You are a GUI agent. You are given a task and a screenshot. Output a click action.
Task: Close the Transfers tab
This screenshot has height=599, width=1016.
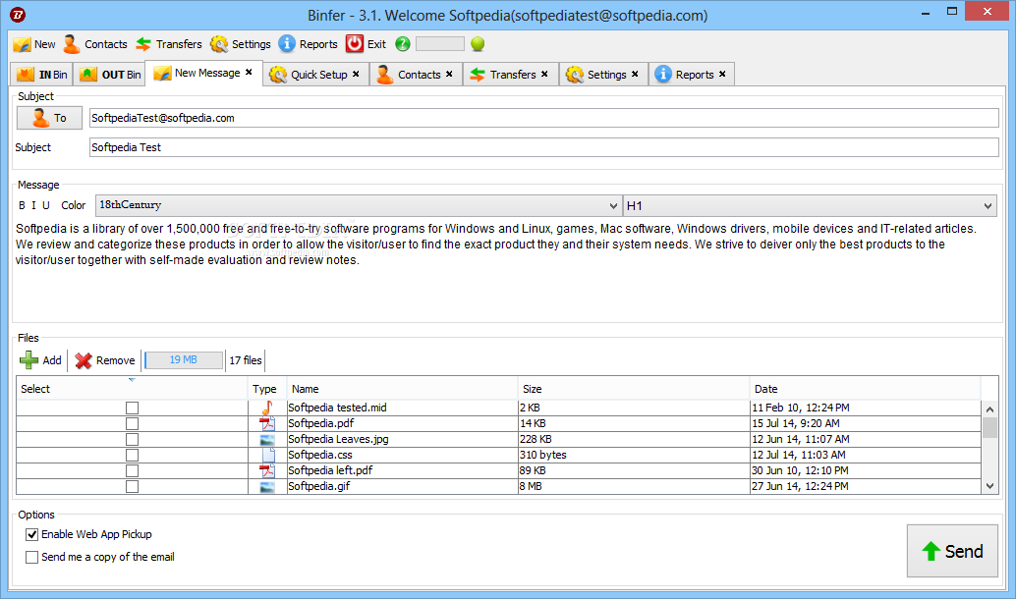pos(544,75)
